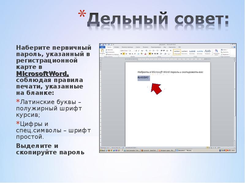
Task: Open Word Help question mark icon
Action: pyautogui.click(x=234, y=47)
